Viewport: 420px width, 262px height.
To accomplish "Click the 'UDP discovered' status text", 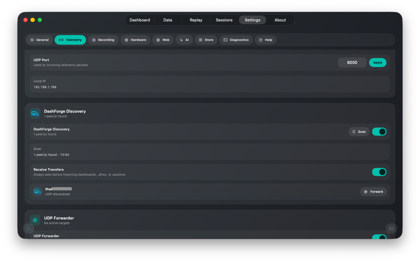I will click(57, 194).
